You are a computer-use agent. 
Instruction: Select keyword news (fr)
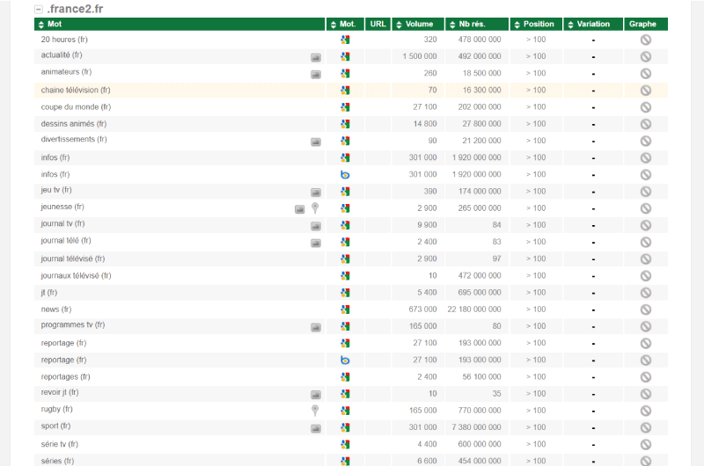pos(56,309)
